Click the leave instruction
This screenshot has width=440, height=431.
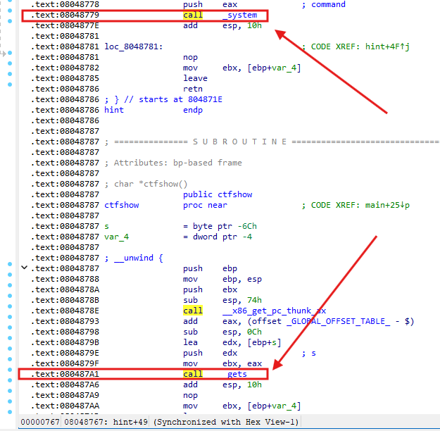click(x=195, y=78)
